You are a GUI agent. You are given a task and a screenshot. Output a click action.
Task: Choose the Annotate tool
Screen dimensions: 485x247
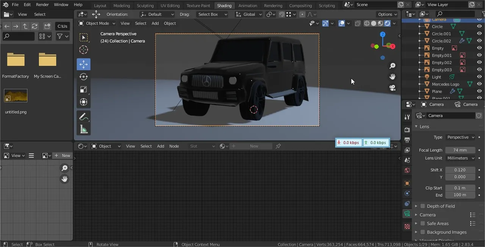84,117
